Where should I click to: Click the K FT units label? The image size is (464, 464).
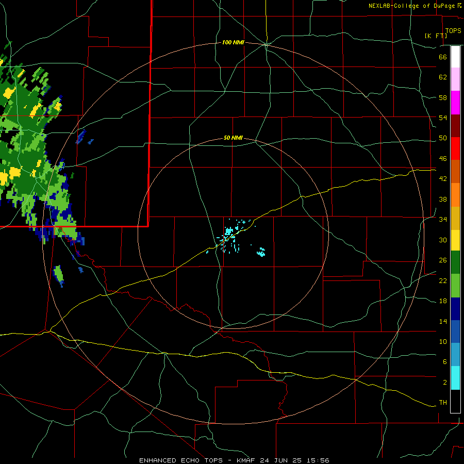tap(436, 36)
